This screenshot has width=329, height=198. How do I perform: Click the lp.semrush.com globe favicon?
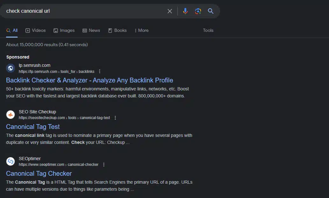click(11, 68)
